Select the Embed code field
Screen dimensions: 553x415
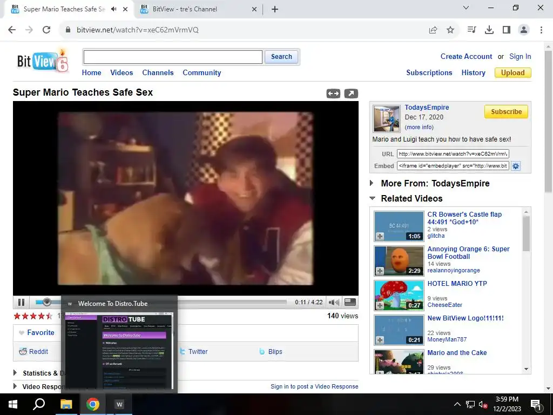click(x=453, y=166)
